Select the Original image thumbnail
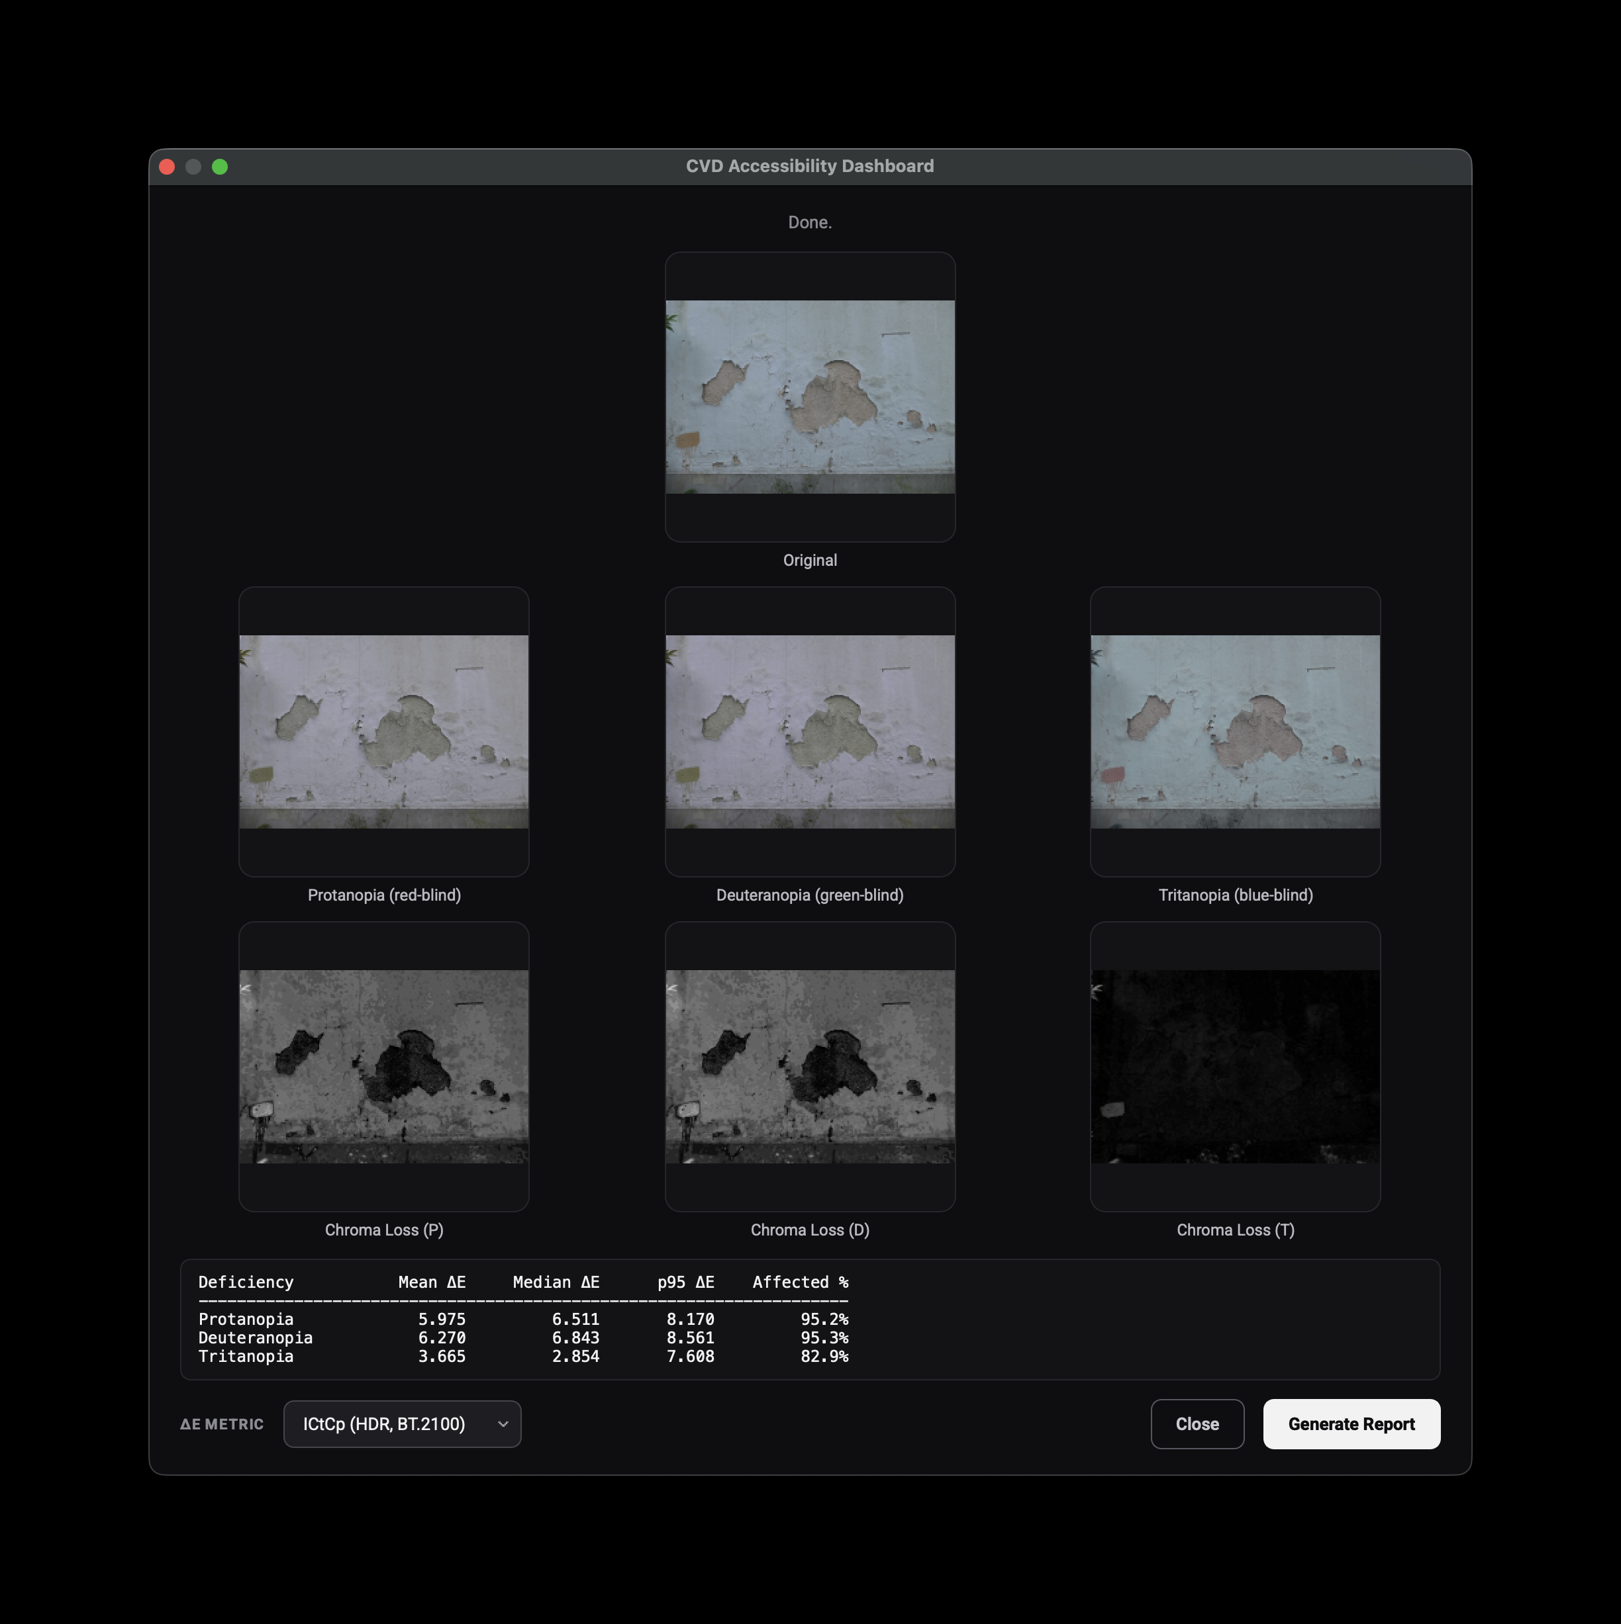Image resolution: width=1621 pixels, height=1624 pixels. 810,397
